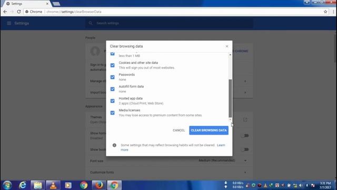Screen dimensions: 337x190
Task: Close the Clear browsing data dialog
Action: tap(227, 46)
